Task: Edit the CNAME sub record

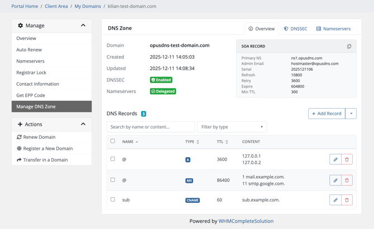Action: [x=335, y=200]
